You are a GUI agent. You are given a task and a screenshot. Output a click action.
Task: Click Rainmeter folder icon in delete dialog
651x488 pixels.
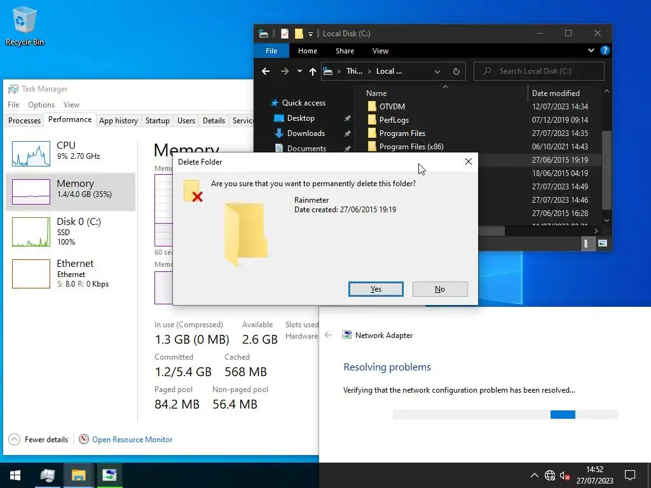coord(247,234)
